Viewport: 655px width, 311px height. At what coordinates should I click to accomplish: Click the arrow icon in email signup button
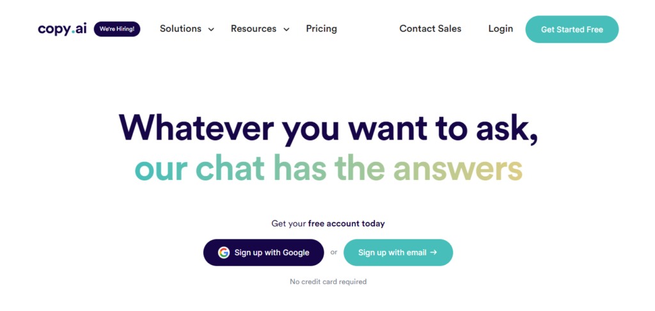(434, 253)
